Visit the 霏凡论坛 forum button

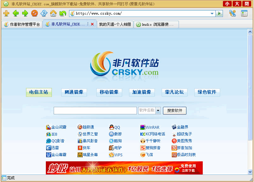(x=175, y=92)
